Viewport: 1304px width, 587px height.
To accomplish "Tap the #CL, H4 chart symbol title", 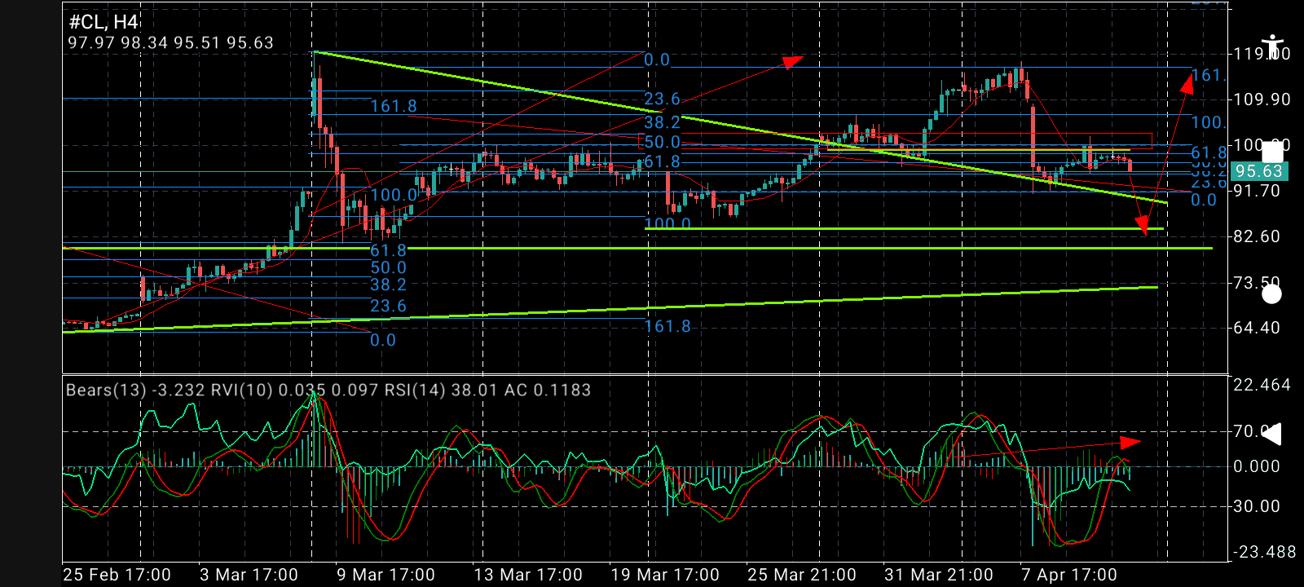I will 104,22.
